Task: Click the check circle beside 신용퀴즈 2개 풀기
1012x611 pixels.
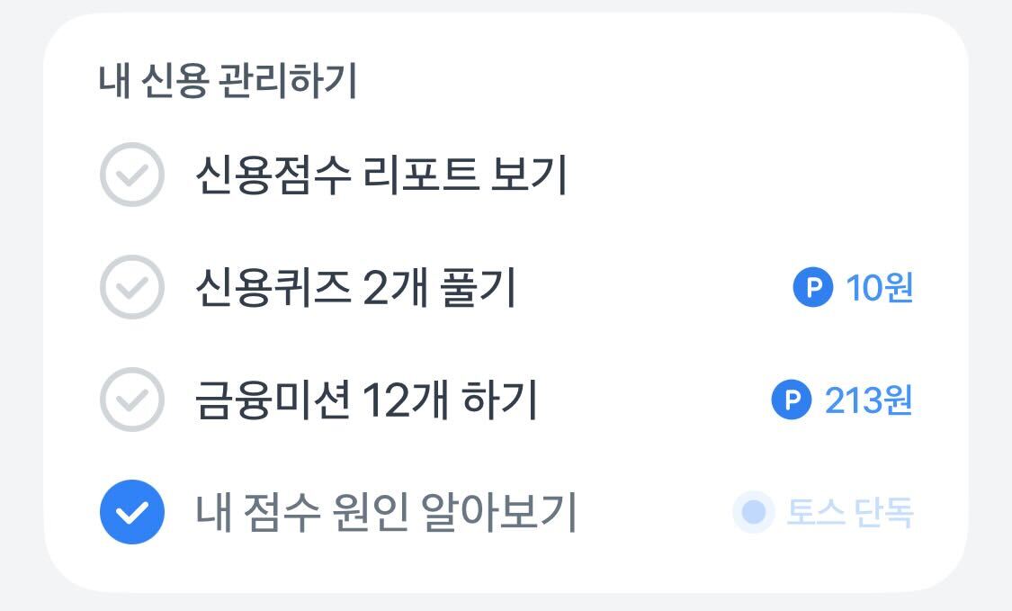Action: pos(131,286)
